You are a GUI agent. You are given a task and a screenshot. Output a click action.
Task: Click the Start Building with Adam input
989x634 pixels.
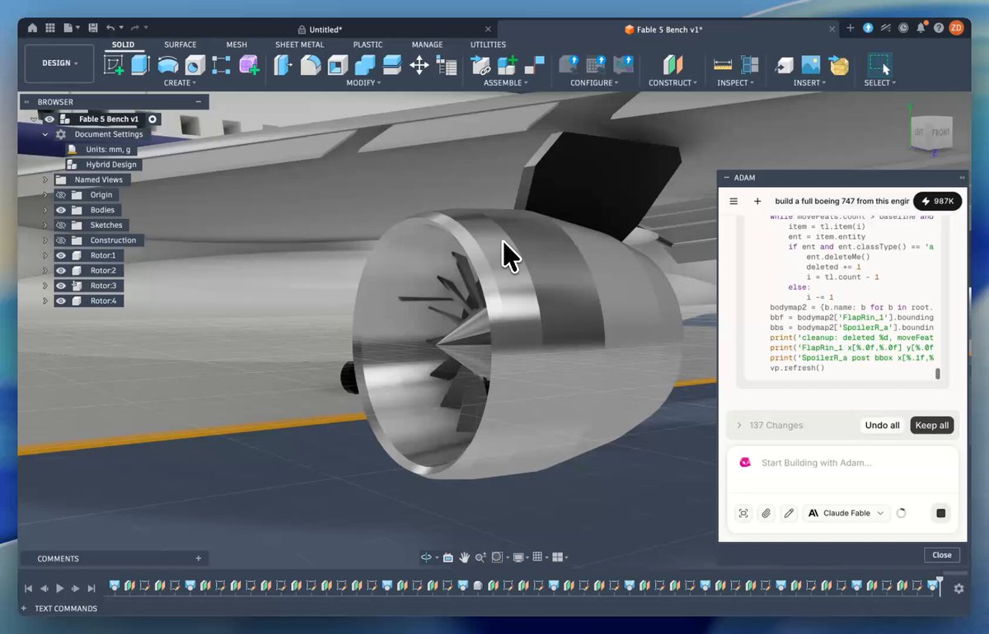point(842,463)
